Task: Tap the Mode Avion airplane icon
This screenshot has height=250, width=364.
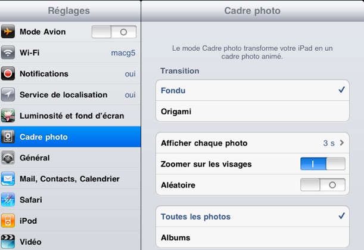Action: coord(8,32)
